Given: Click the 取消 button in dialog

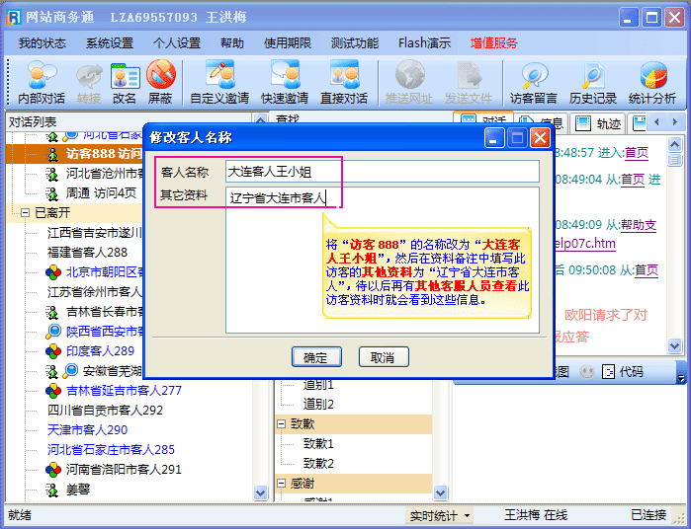Looking at the screenshot, I should point(384,357).
